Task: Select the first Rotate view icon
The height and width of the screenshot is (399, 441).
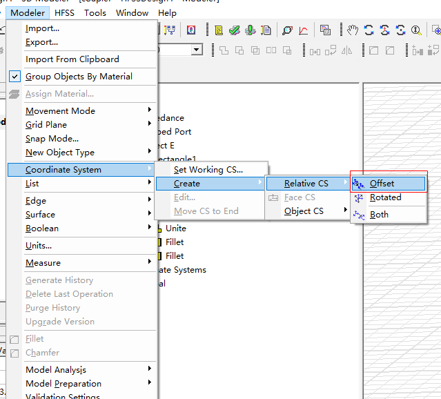Action: pos(369,30)
